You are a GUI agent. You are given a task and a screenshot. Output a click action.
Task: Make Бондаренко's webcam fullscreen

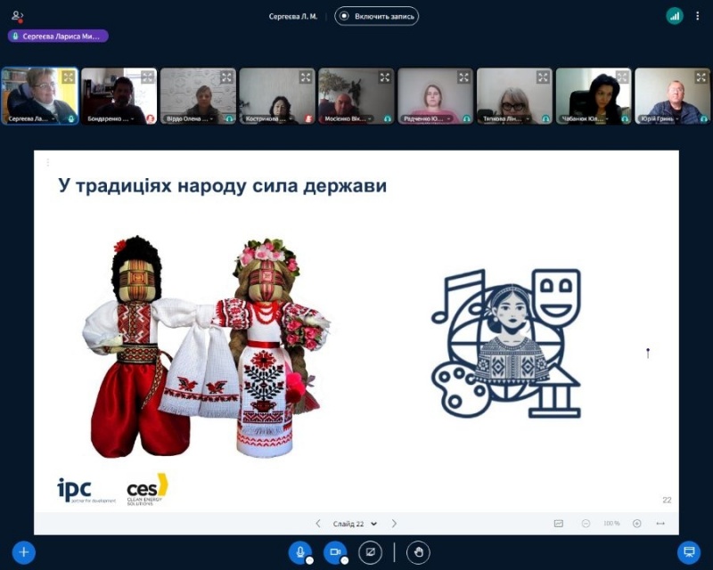click(x=147, y=77)
